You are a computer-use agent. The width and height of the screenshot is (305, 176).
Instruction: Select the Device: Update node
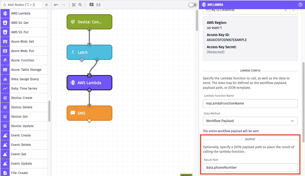click(24, 126)
